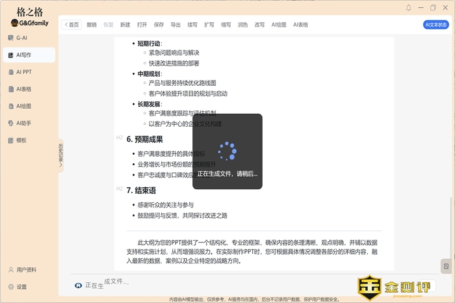Go back to 首页 home
The image size is (455, 303).
[x=71, y=25]
